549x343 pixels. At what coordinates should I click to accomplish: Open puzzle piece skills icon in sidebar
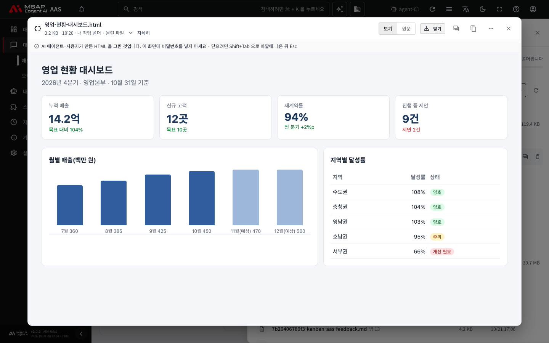coord(14,107)
